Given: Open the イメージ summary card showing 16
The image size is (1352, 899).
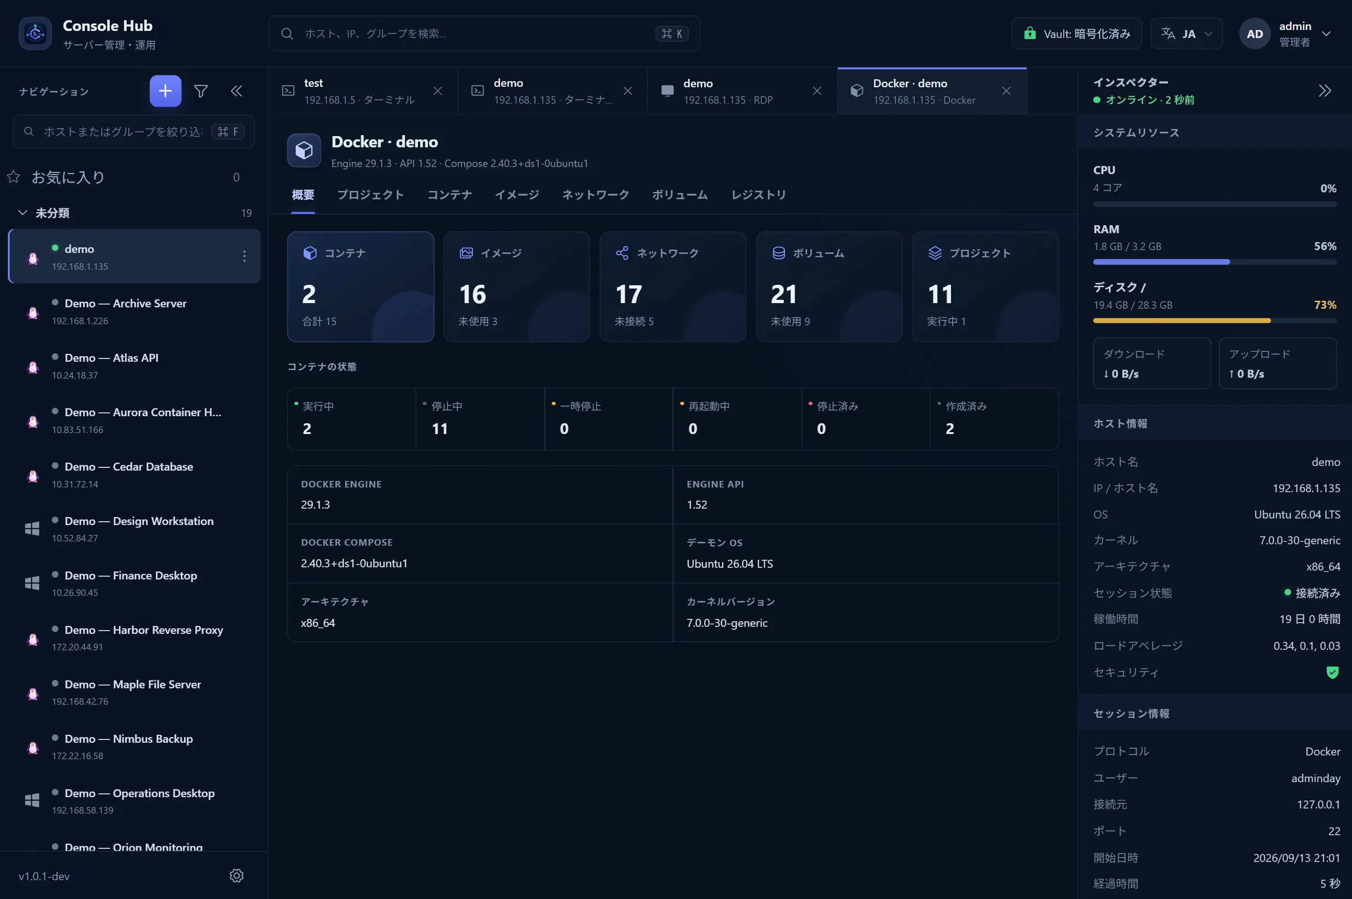Looking at the screenshot, I should [x=516, y=287].
